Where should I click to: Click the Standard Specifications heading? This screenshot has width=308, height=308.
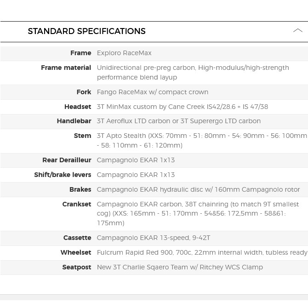pyautogui.click(x=86, y=31)
